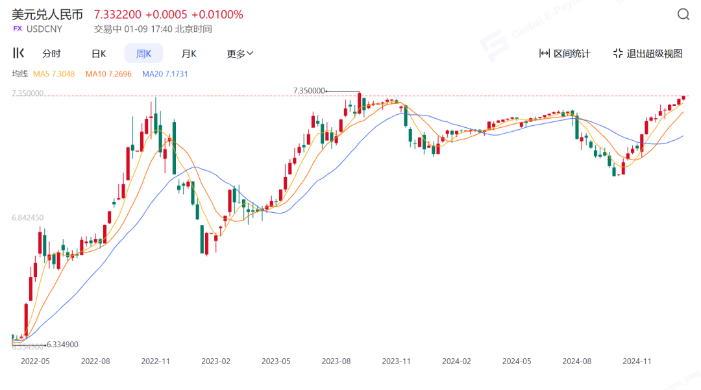
Task: Expand the 更多 dropdown menu
Action: [240, 54]
